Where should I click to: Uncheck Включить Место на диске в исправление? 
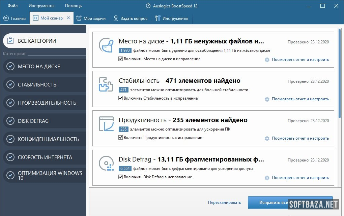pyautogui.click(x=121, y=59)
